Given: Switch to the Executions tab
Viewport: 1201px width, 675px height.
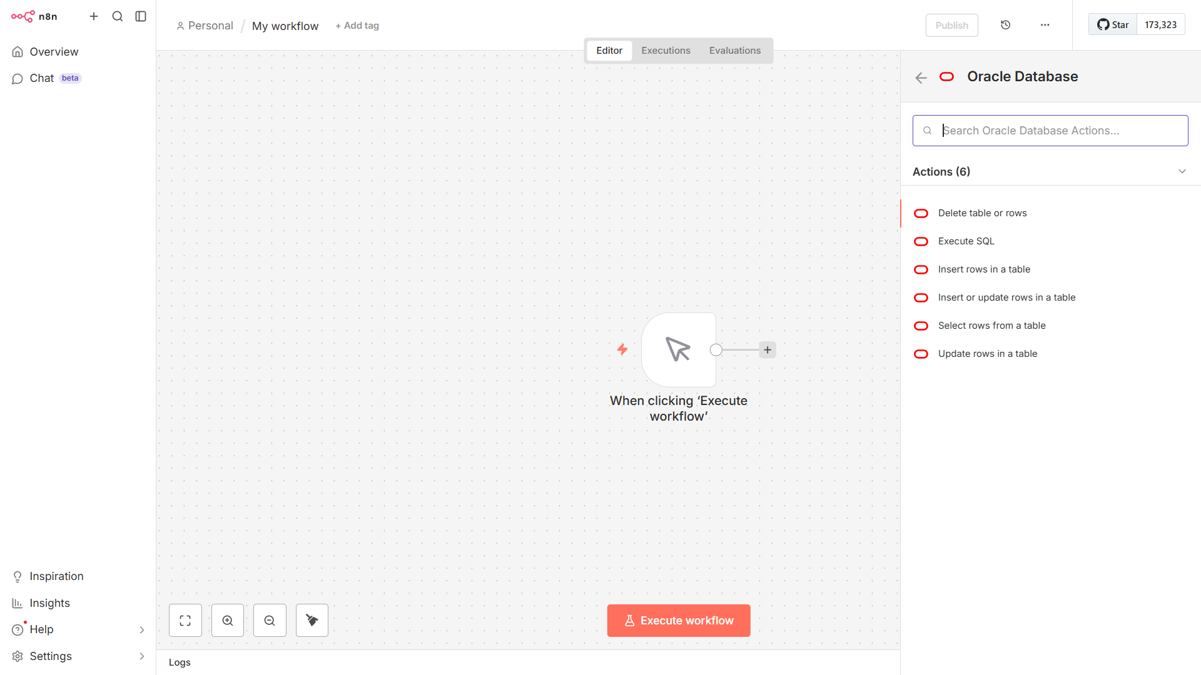Looking at the screenshot, I should point(666,51).
